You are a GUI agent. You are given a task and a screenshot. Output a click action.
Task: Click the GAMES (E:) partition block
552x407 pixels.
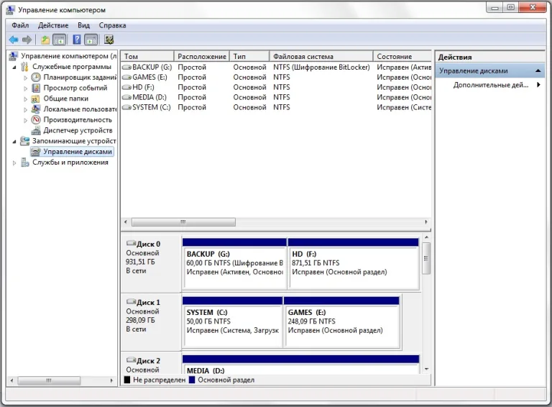click(x=342, y=322)
